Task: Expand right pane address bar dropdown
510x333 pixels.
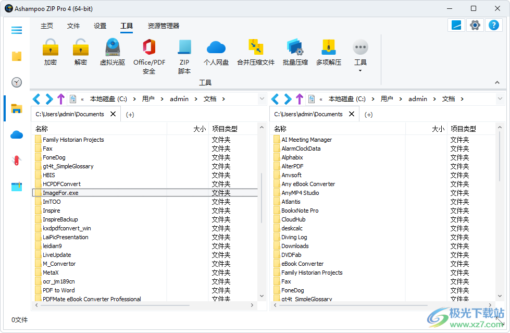Action: (500, 98)
